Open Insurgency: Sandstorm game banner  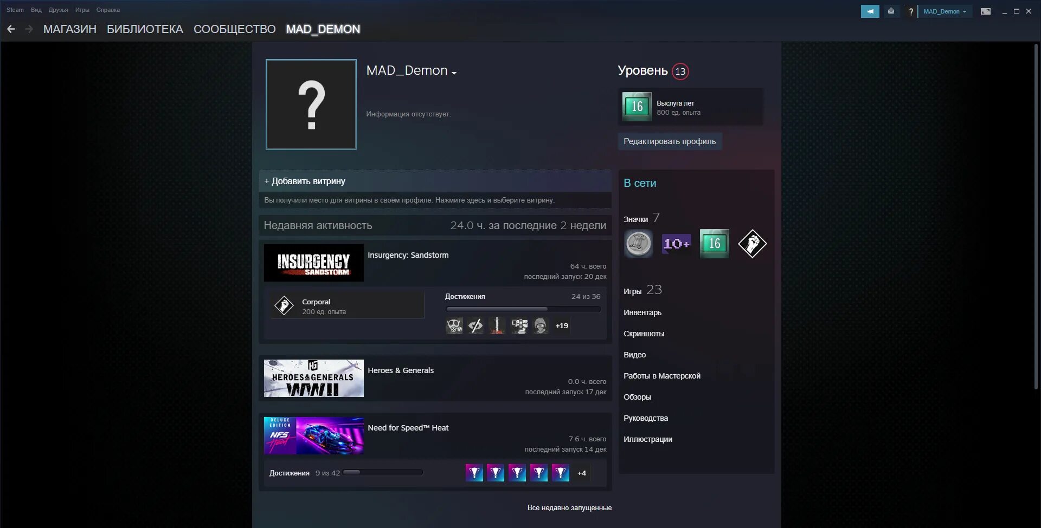tap(314, 263)
